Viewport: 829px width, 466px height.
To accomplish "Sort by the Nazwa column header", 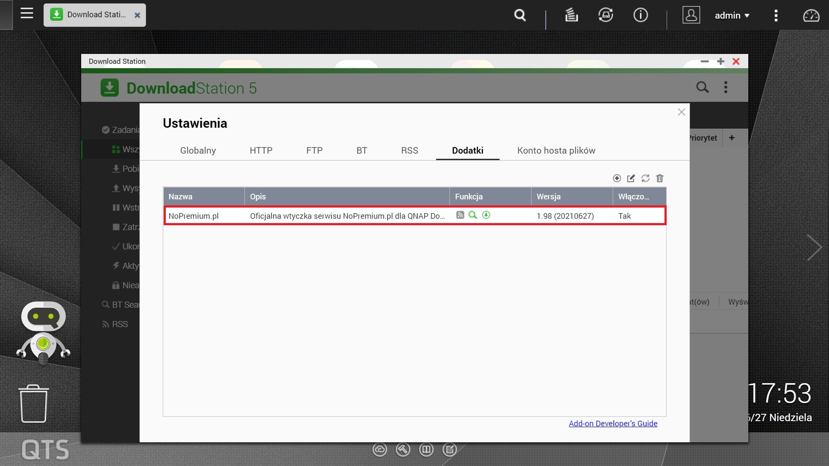I will click(204, 196).
